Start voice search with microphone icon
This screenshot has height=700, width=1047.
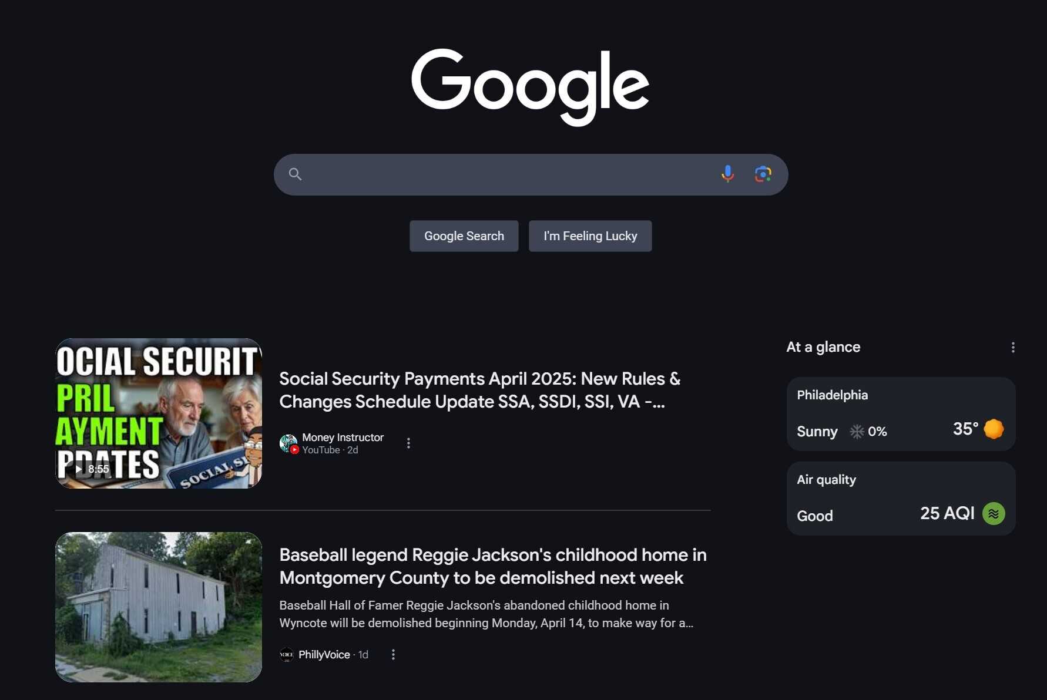pyautogui.click(x=727, y=174)
